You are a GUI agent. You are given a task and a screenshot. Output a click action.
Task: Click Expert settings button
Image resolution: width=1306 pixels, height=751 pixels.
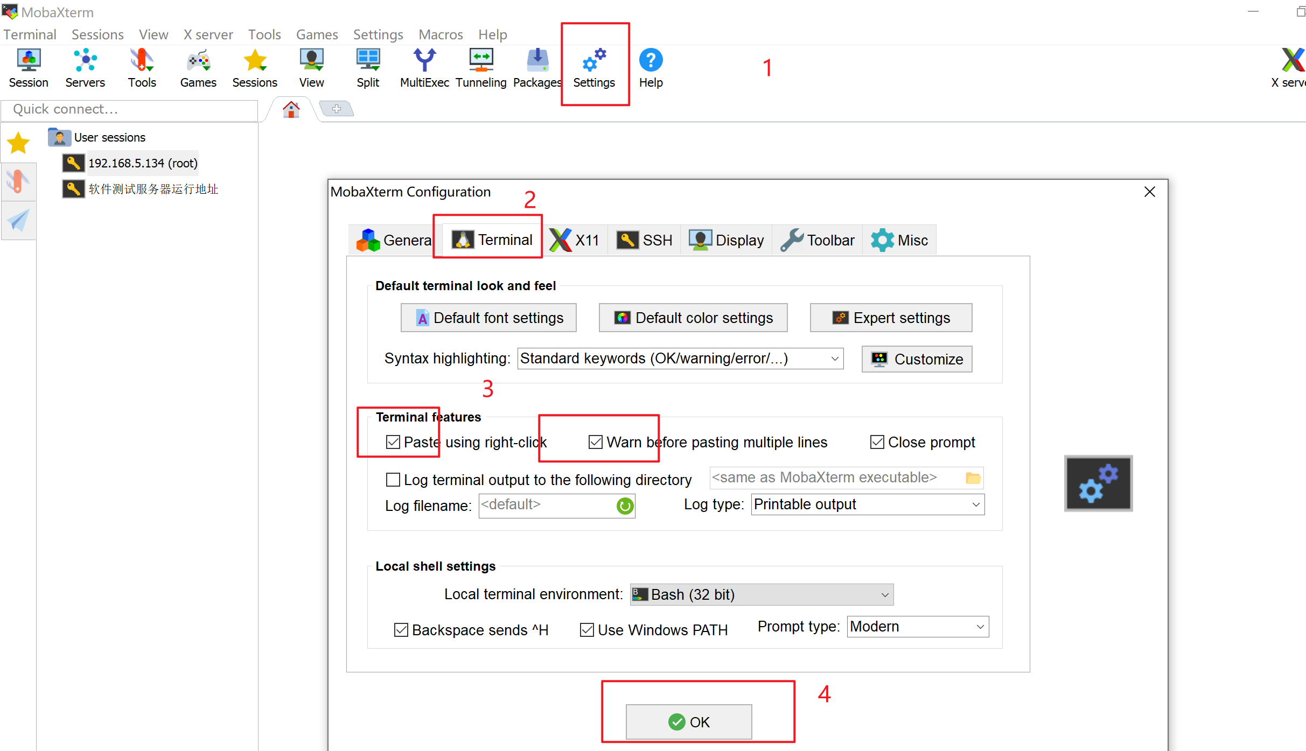pyautogui.click(x=891, y=318)
